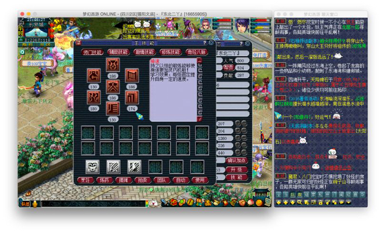Screen dimensions: 381x233
Task: Select the bottom-center skill icon above 130
Action: (x=113, y=108)
